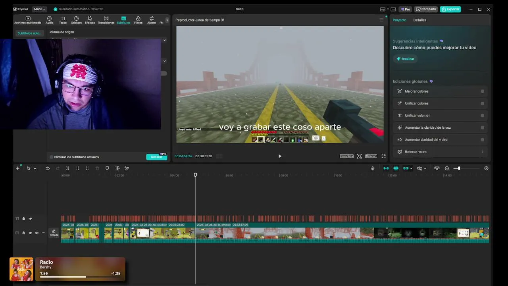Toggle Mejorar colores
Image resolution: width=508 pixels, height=286 pixels.
click(482, 91)
